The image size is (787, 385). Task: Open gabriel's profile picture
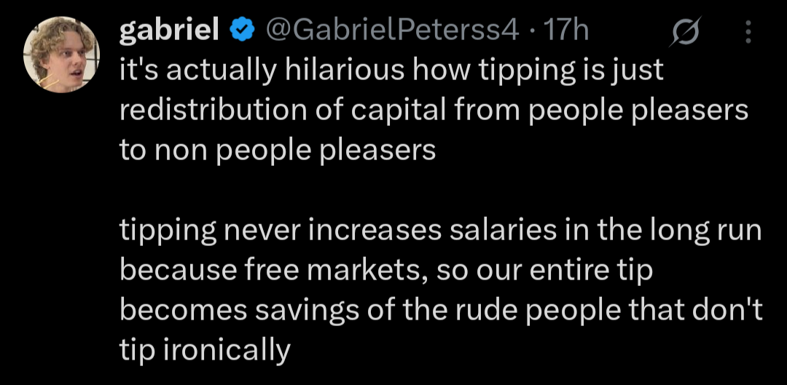click(x=61, y=60)
